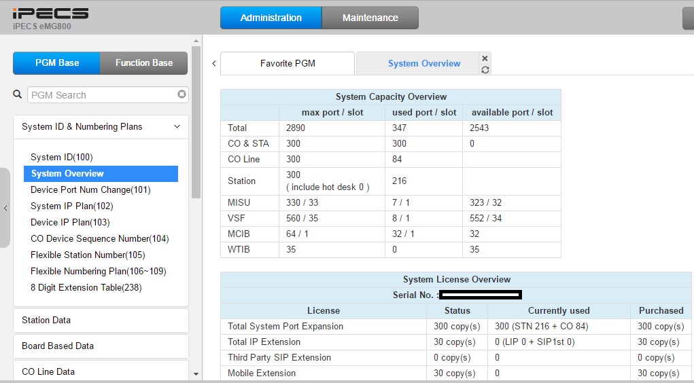Screen dimensions: 694x383
Task: Select the Favorite PGM tab
Action: [x=288, y=63]
